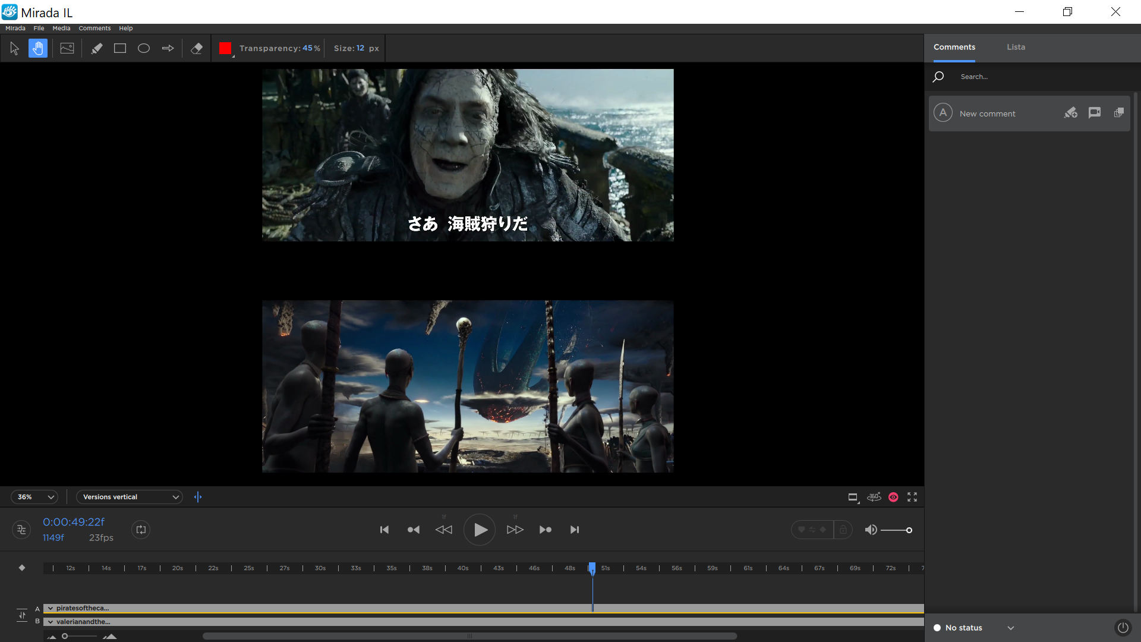Open the Media menu
The height and width of the screenshot is (642, 1141).
[61, 28]
